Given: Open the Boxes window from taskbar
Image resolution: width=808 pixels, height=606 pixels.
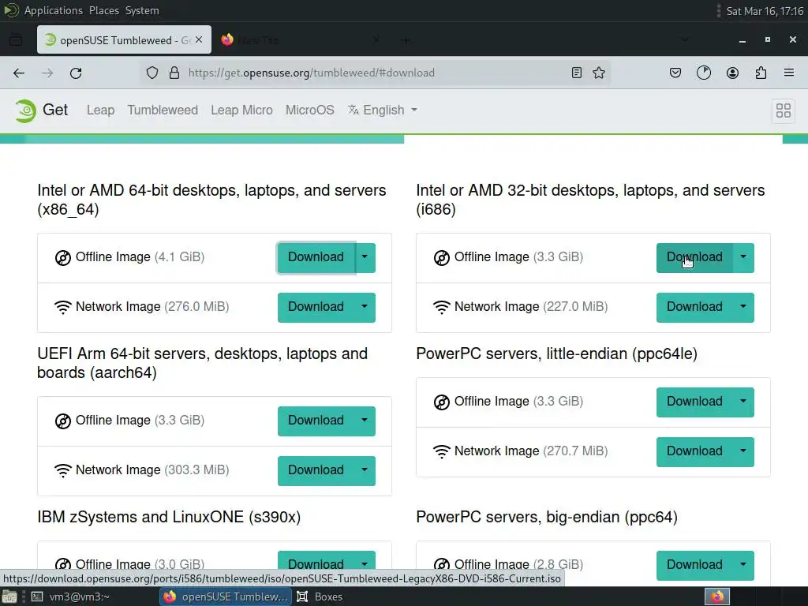Looking at the screenshot, I should (x=320, y=597).
